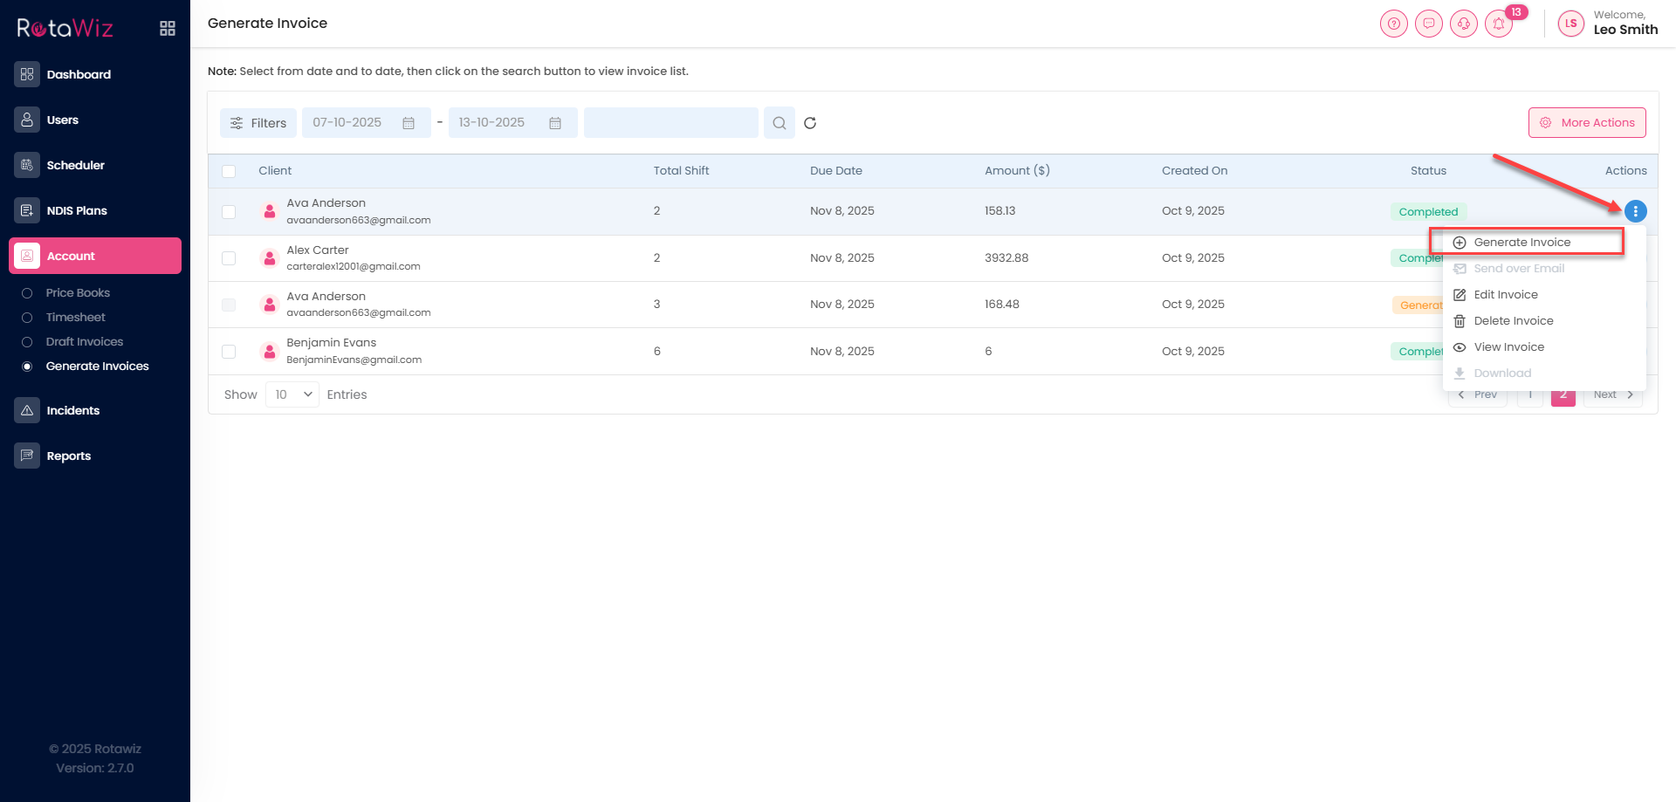The width and height of the screenshot is (1676, 802).
Task: Select the Benjamin Evans row checkbox
Action: click(229, 352)
